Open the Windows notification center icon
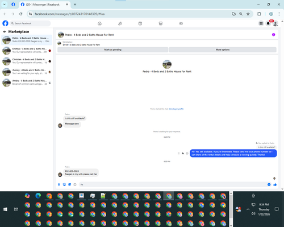The image size is (284, 227). coord(277,209)
